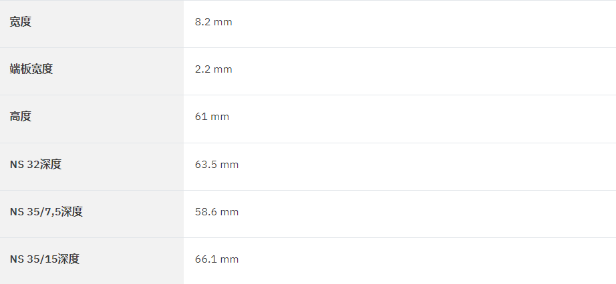The height and width of the screenshot is (284, 616).
Task: Select the 66.1 mm depth value
Action: (216, 260)
